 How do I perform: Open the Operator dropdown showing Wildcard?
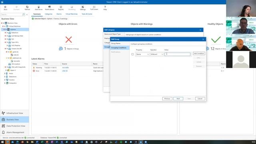(x=157, y=54)
